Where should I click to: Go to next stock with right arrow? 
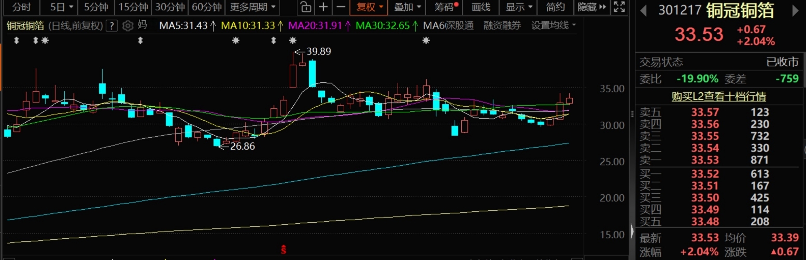[x=796, y=11]
